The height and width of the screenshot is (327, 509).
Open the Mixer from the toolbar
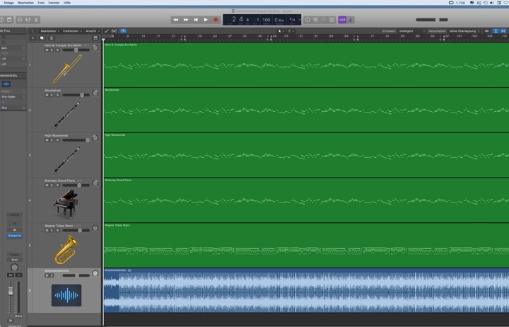(x=28, y=20)
